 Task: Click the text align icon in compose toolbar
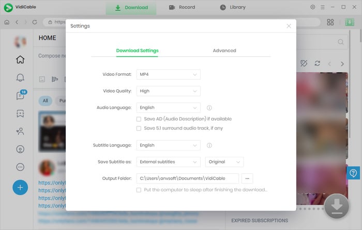click(x=55, y=79)
